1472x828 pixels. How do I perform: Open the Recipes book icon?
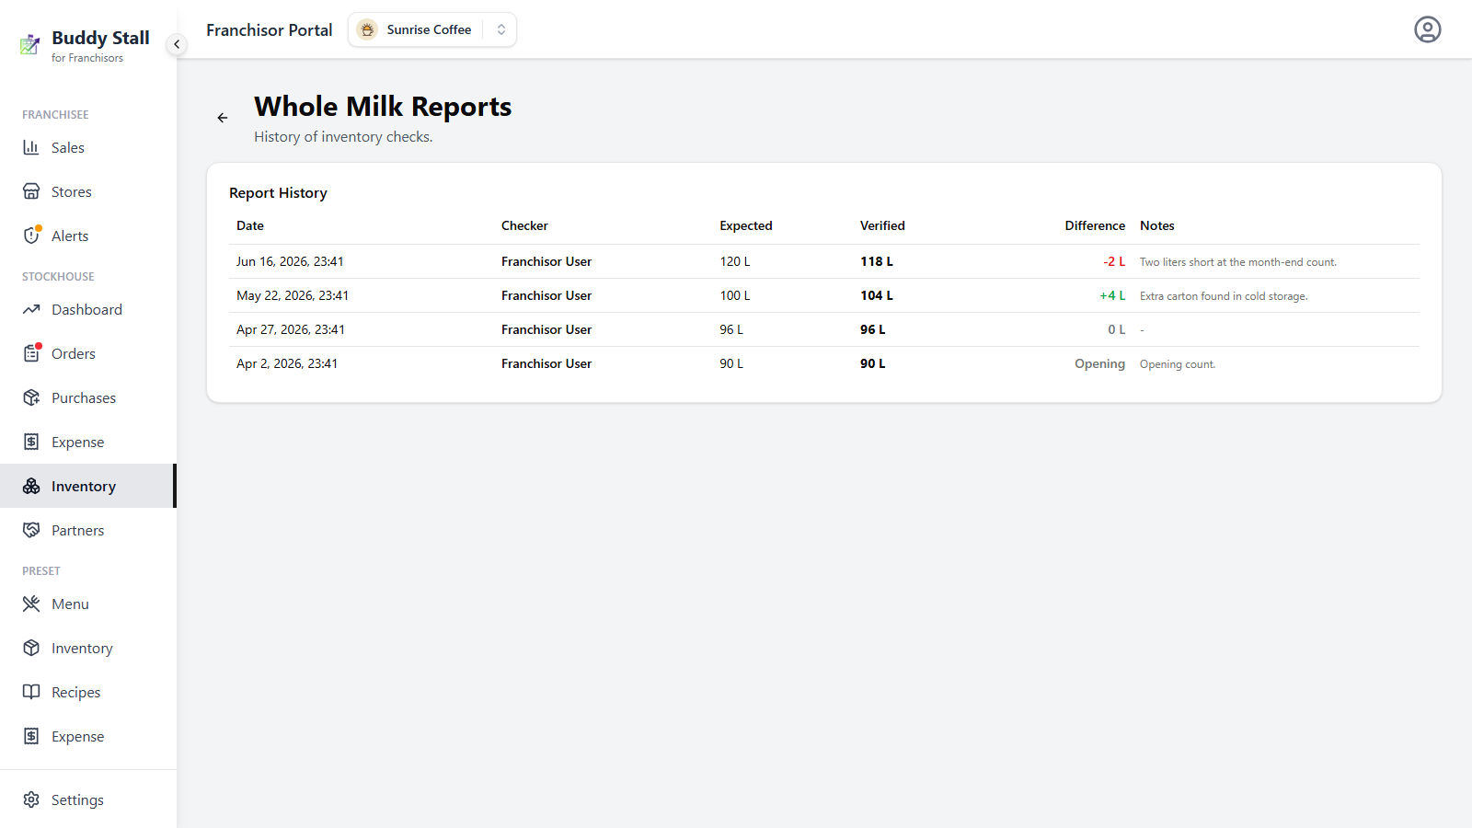31,692
